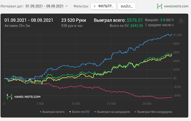Click the $0 y-axis label
The height and width of the screenshot is (121, 191).
click(175, 78)
